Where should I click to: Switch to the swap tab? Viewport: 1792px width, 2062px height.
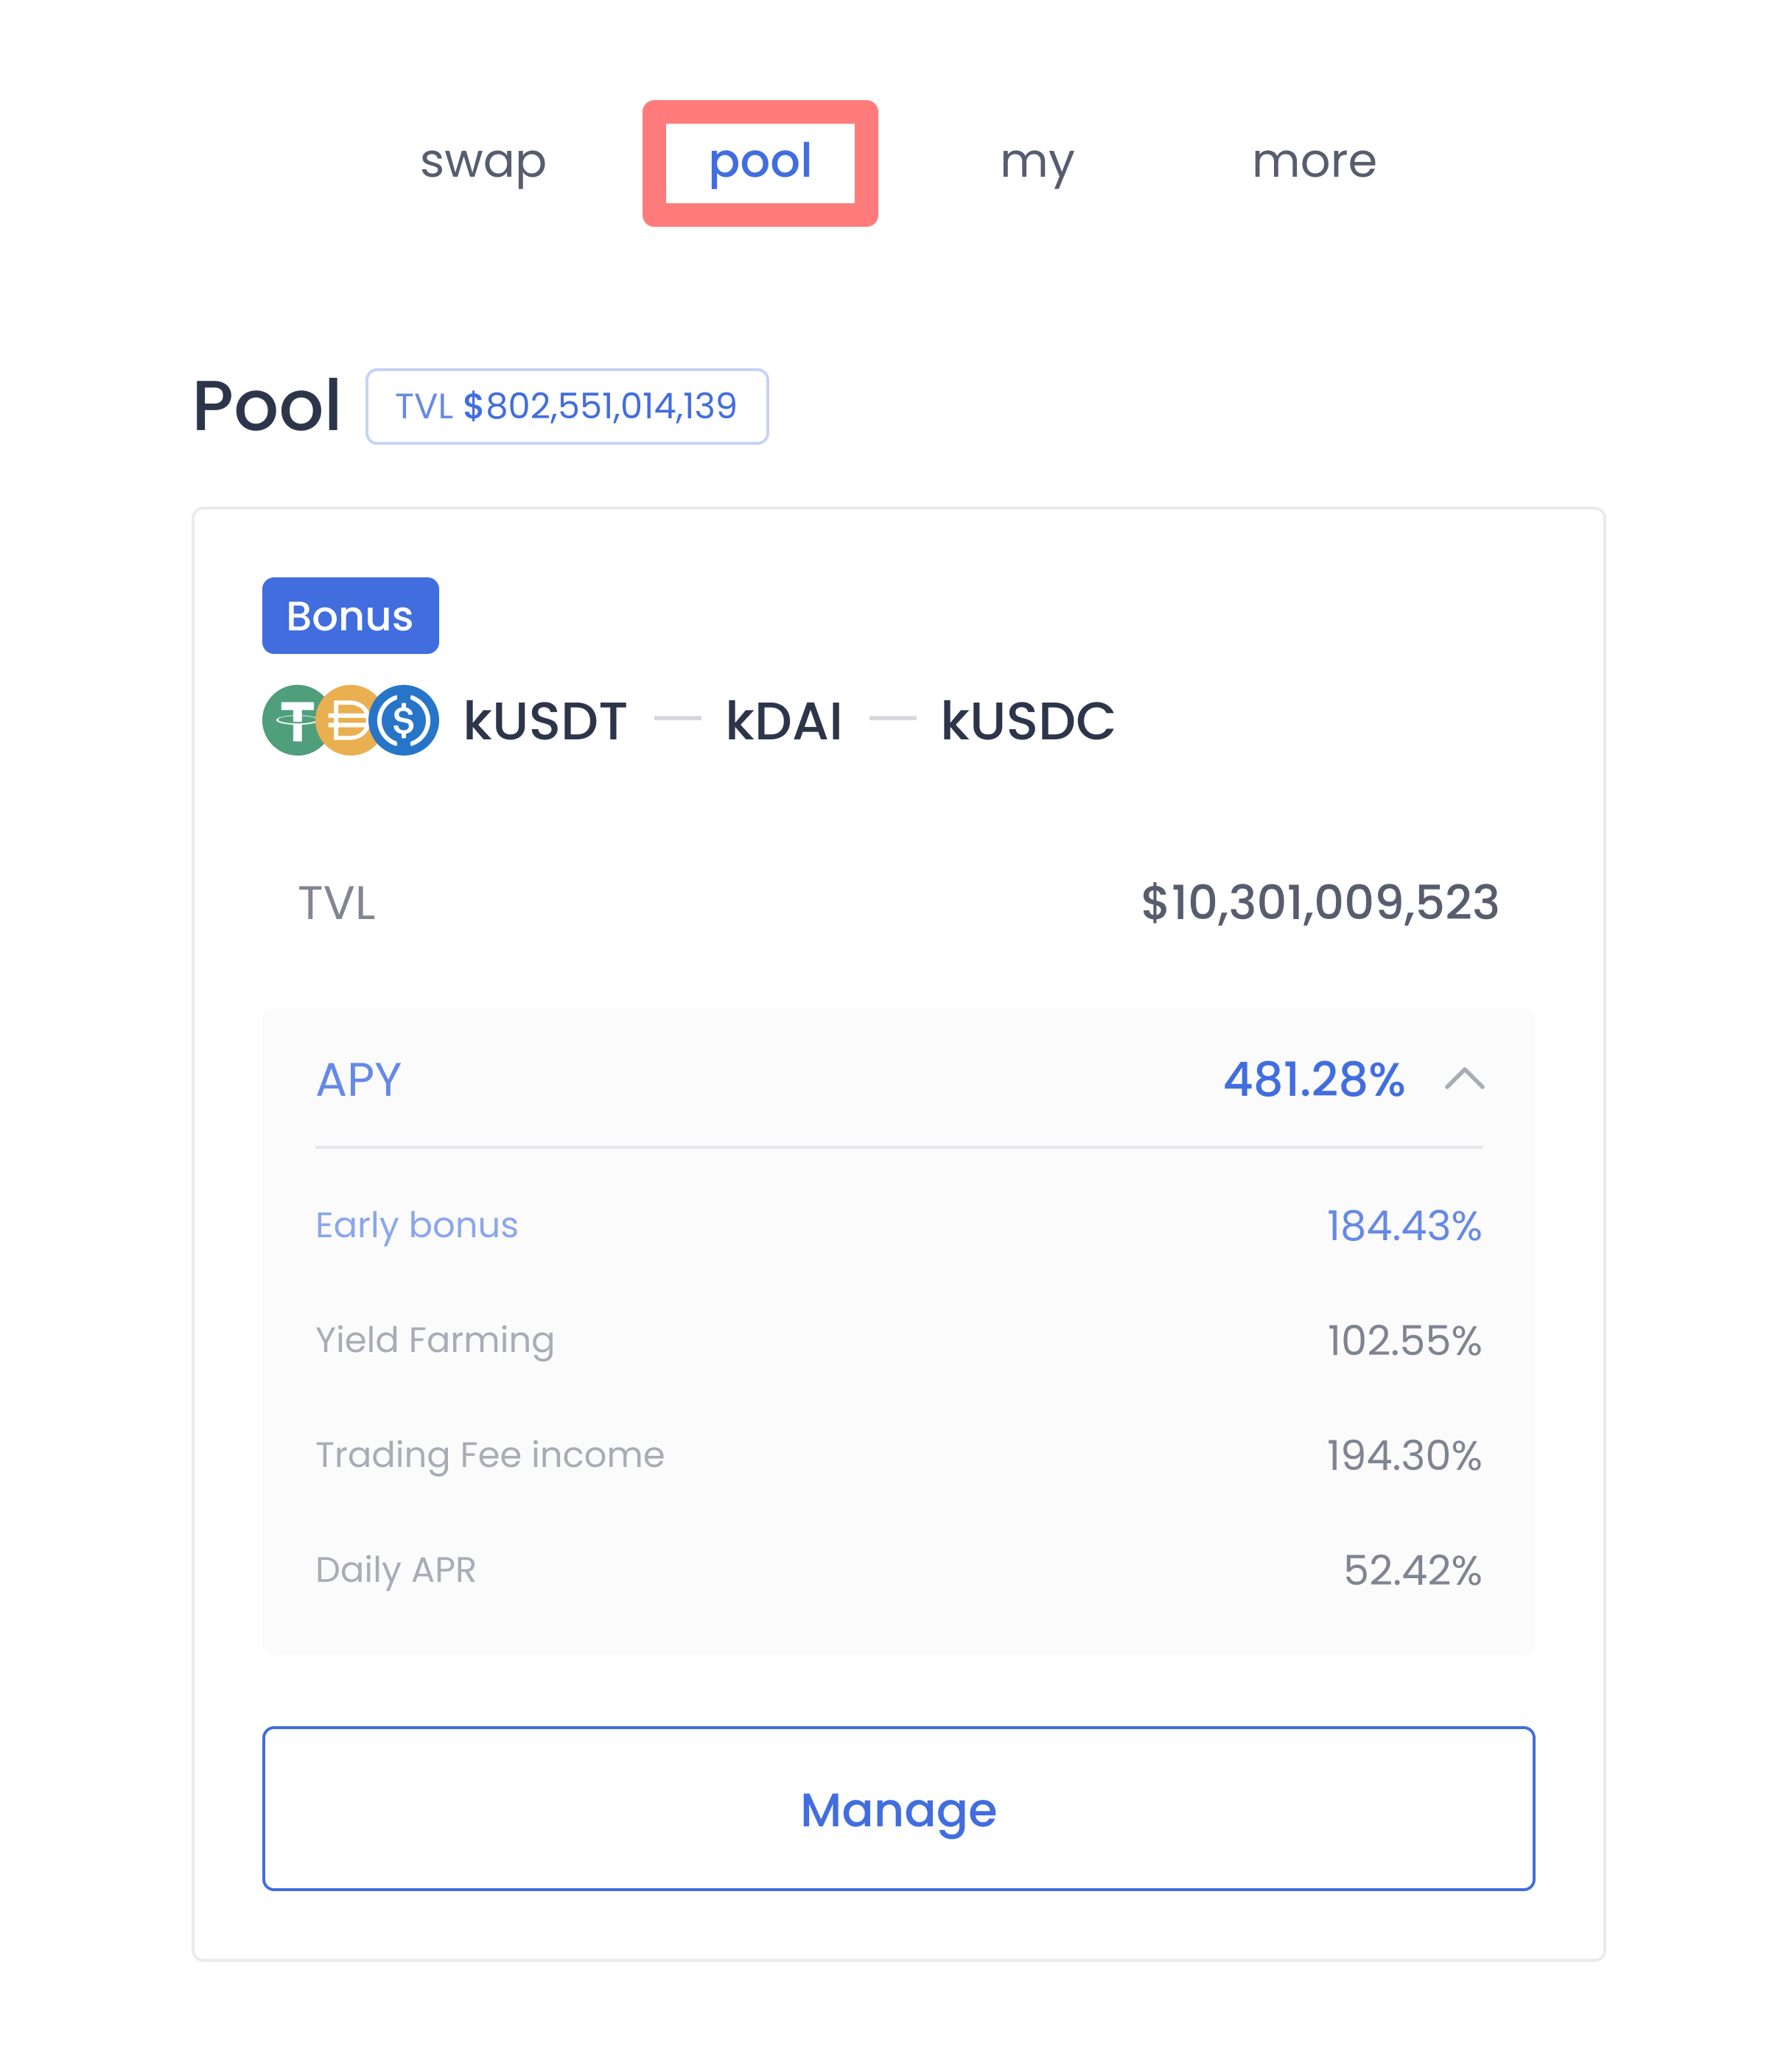tap(483, 162)
